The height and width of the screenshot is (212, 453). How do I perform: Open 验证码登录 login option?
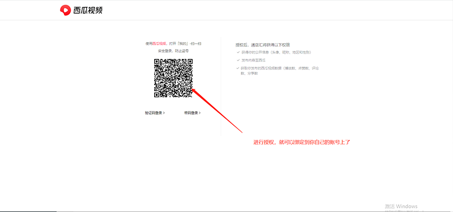coord(155,113)
